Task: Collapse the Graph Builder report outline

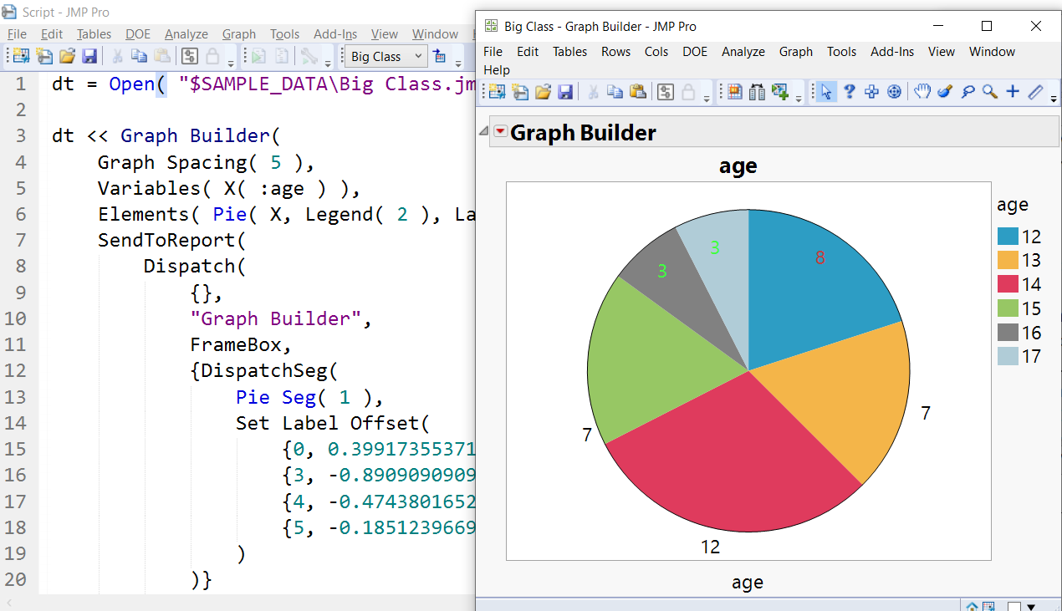Action: pyautogui.click(x=483, y=131)
